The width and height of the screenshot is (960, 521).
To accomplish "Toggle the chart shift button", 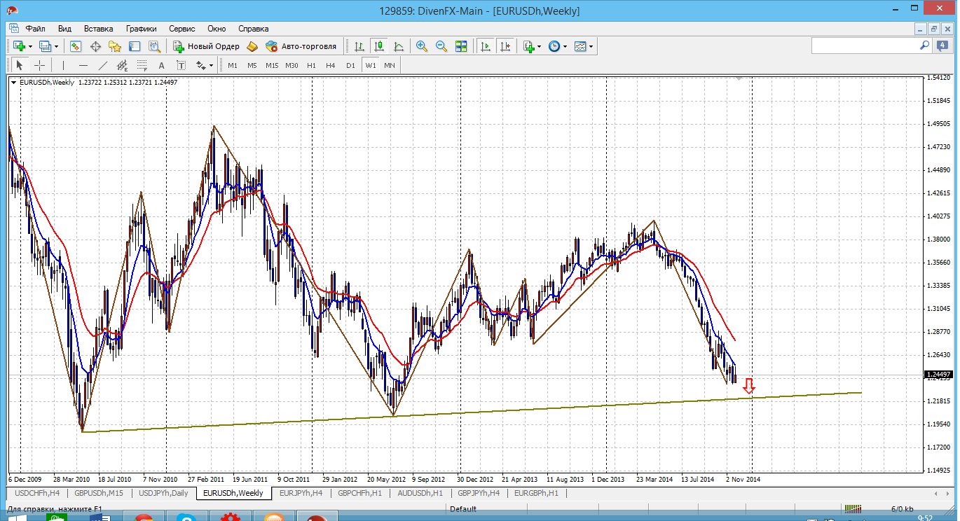I will point(505,46).
